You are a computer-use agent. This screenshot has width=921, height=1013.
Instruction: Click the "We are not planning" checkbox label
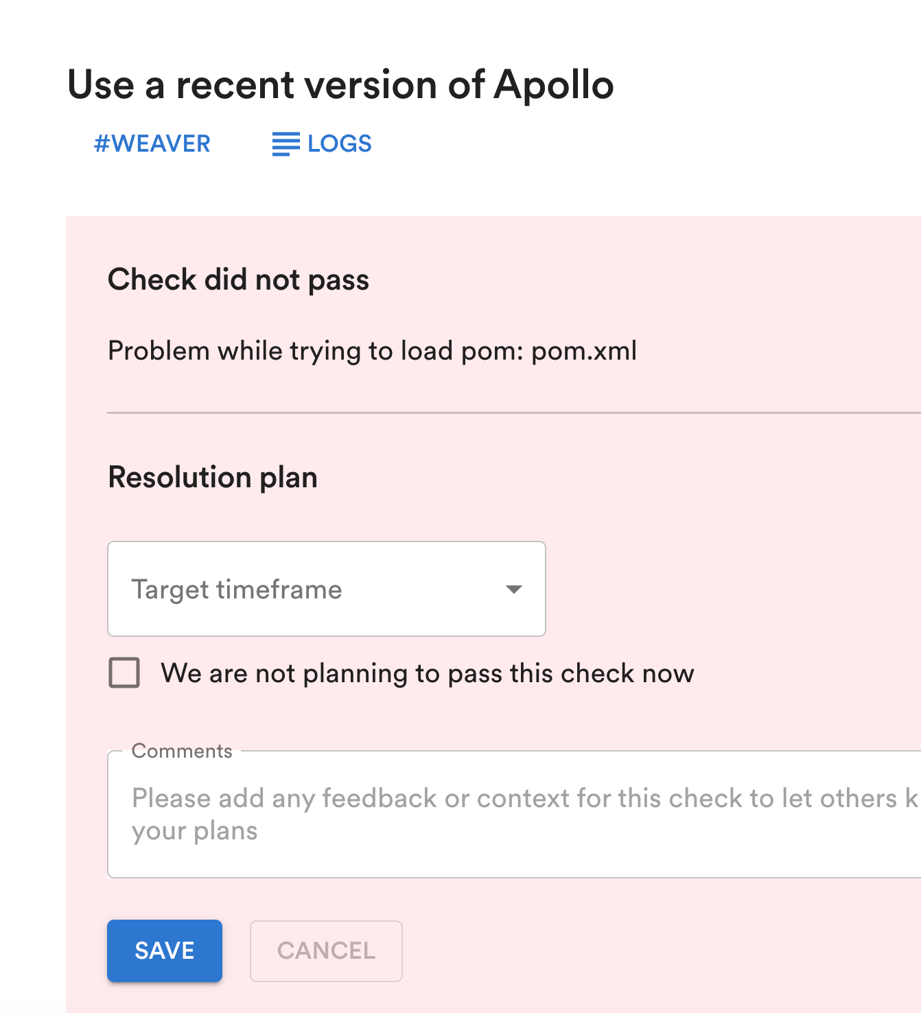click(428, 673)
